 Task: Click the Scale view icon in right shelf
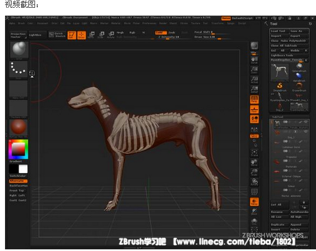coord(254,173)
